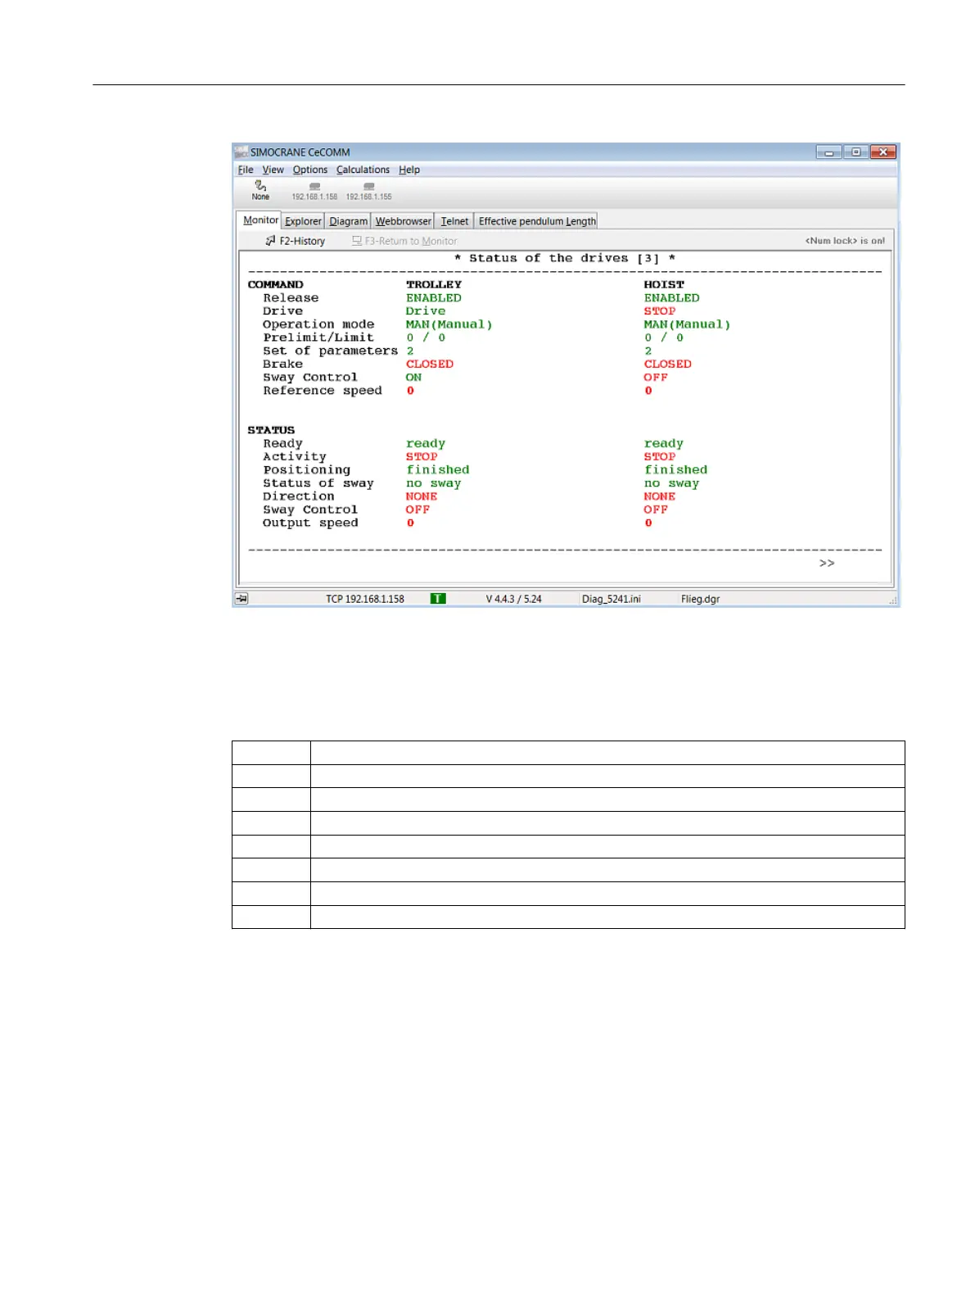
Task: Click Diag_5241.ini in the status bar
Action: point(612,599)
